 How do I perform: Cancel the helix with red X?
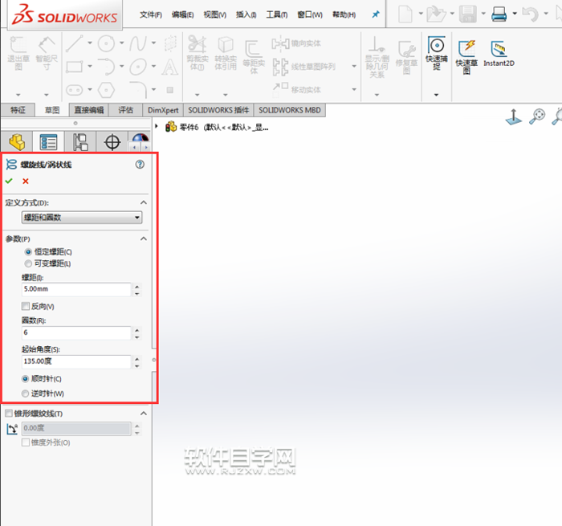click(26, 181)
